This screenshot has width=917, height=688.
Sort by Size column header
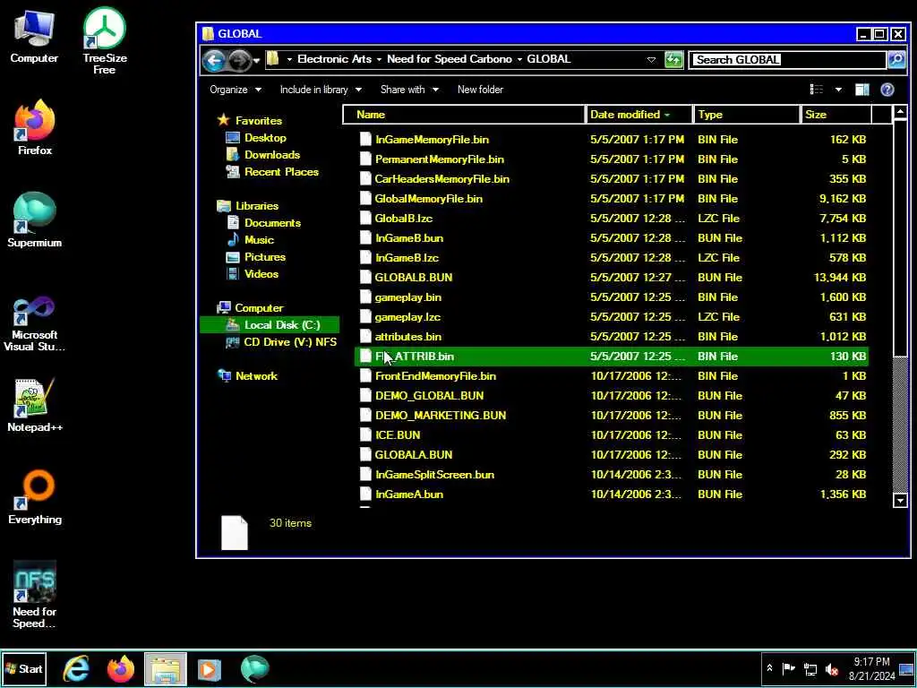point(836,115)
